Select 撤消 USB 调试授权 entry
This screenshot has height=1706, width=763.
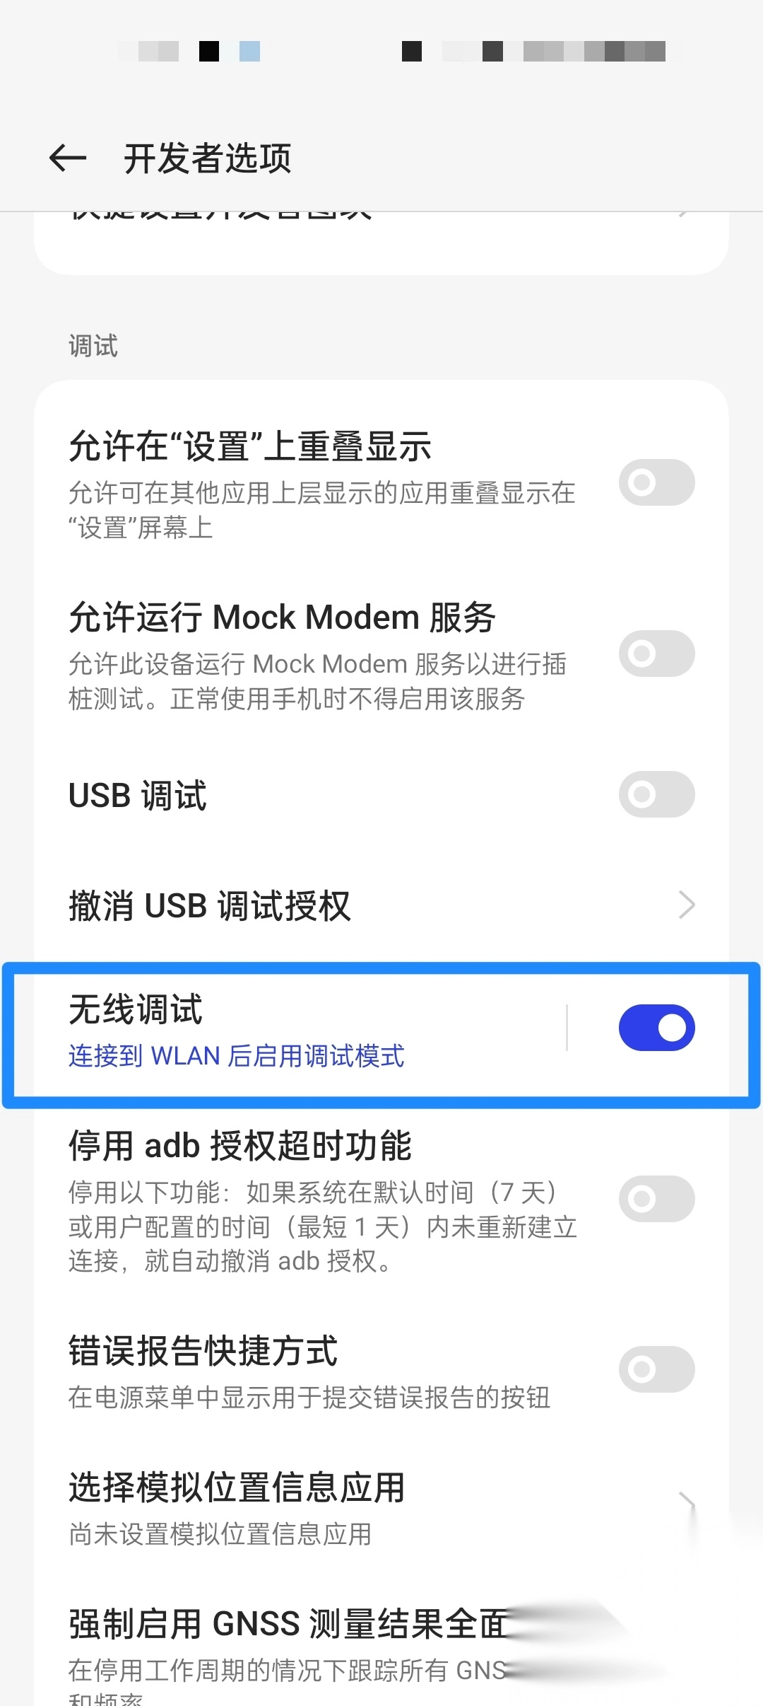[381, 905]
